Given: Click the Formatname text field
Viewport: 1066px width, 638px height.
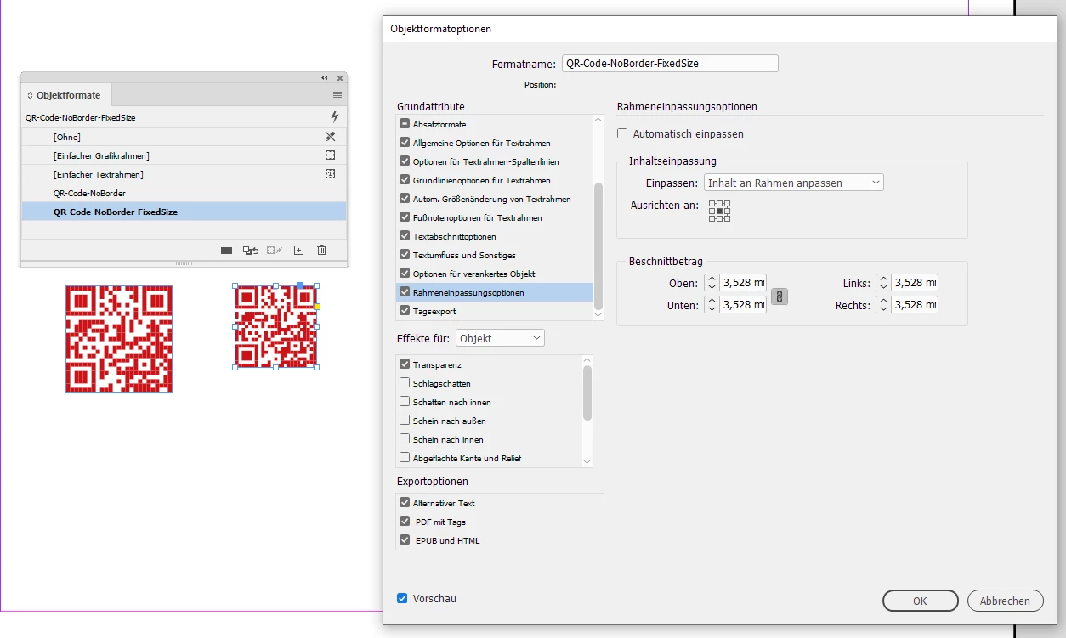Looking at the screenshot, I should [x=671, y=63].
